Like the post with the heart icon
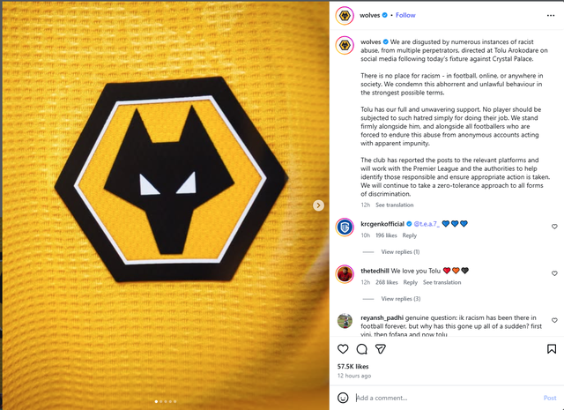Screen dimensions: 564x410 tap(342, 348)
